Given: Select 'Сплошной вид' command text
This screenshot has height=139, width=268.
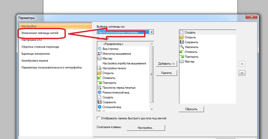Looking at the screenshot, I should [112, 107].
